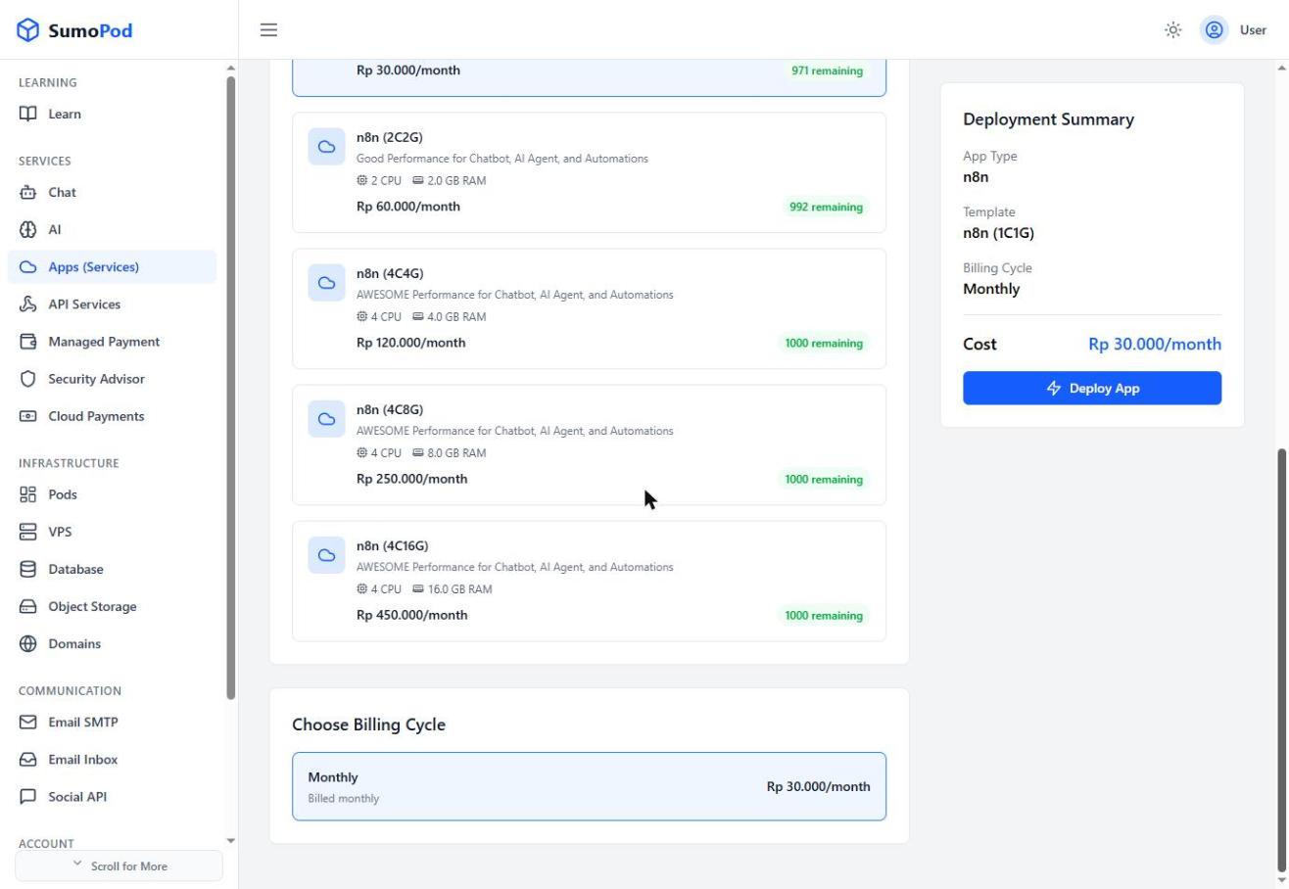Screen dimensions: 1289x889
Task: Click the 992 remaining badge
Action: (x=826, y=207)
